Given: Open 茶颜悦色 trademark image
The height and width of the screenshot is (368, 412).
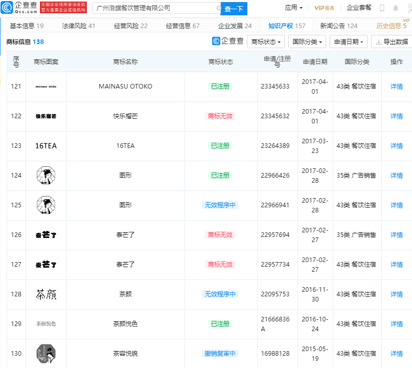Looking at the screenshot, I should pyautogui.click(x=46, y=324).
